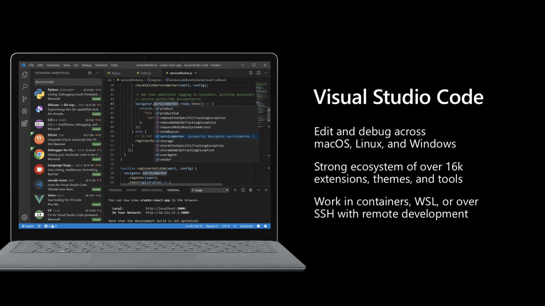Image resolution: width=545 pixels, height=306 pixels.
Task: Install the Vetur extension
Action: [x=96, y=205]
